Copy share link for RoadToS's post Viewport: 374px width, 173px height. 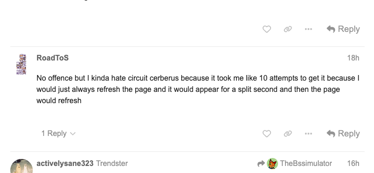(x=288, y=134)
